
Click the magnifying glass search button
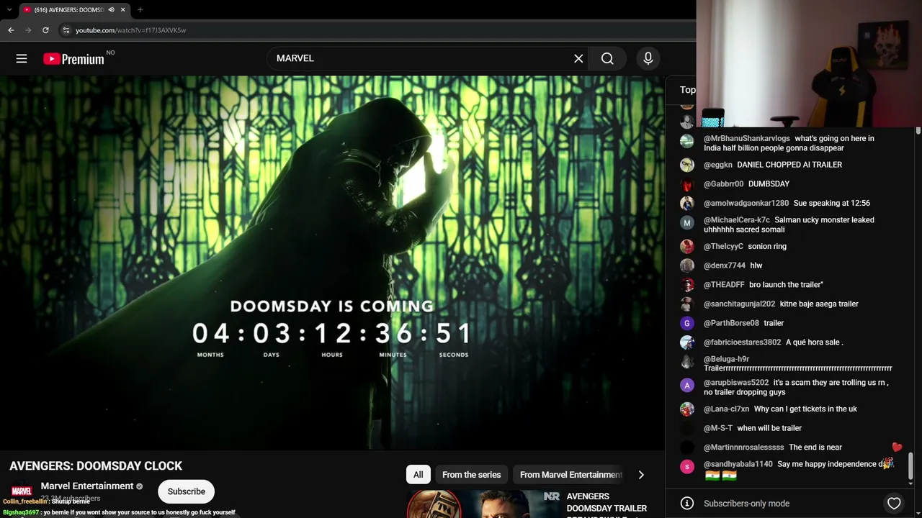pos(607,58)
